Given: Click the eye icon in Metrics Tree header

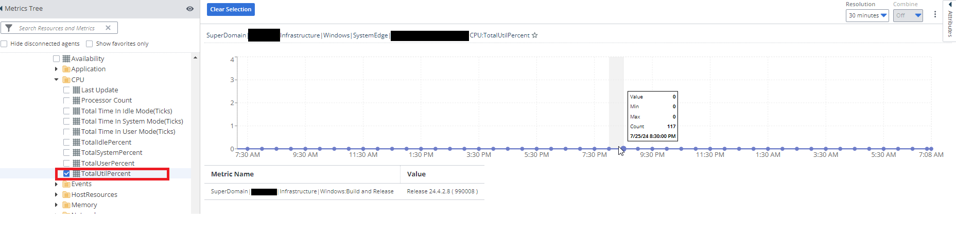Looking at the screenshot, I should [190, 9].
